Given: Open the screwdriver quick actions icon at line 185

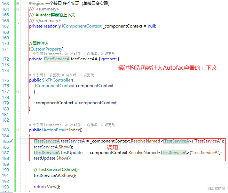Looking at the screenshot, I should click(x=11, y=141).
